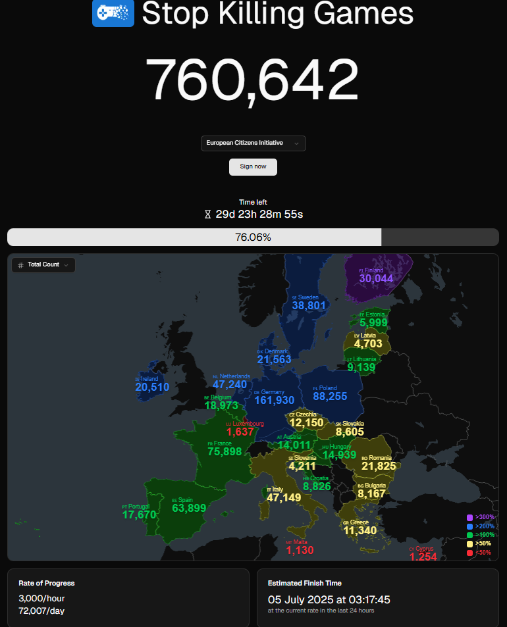
Task: Click the Stop Killing Games title
Action: point(278,13)
